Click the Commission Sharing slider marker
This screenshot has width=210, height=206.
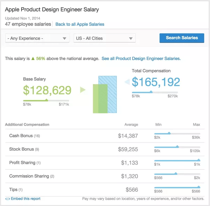point(176,174)
